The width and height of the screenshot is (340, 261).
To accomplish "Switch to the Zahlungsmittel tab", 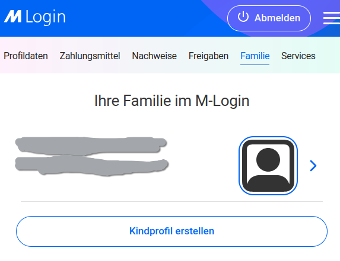I will pyautogui.click(x=90, y=56).
